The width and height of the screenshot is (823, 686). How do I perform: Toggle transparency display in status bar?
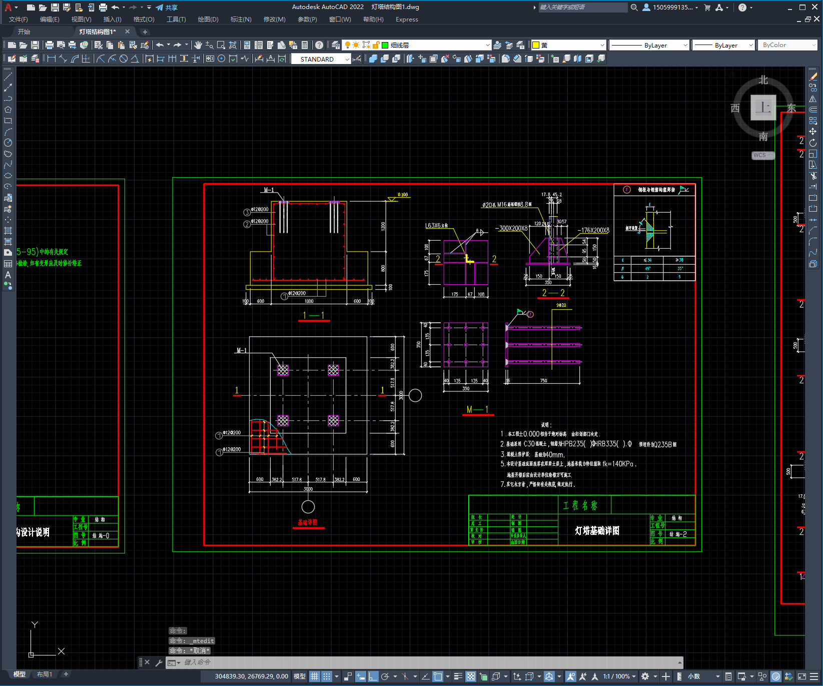point(471,676)
